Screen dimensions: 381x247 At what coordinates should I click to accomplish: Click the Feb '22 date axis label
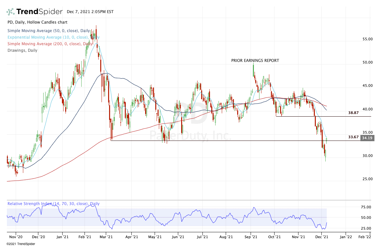click(x=365, y=237)
